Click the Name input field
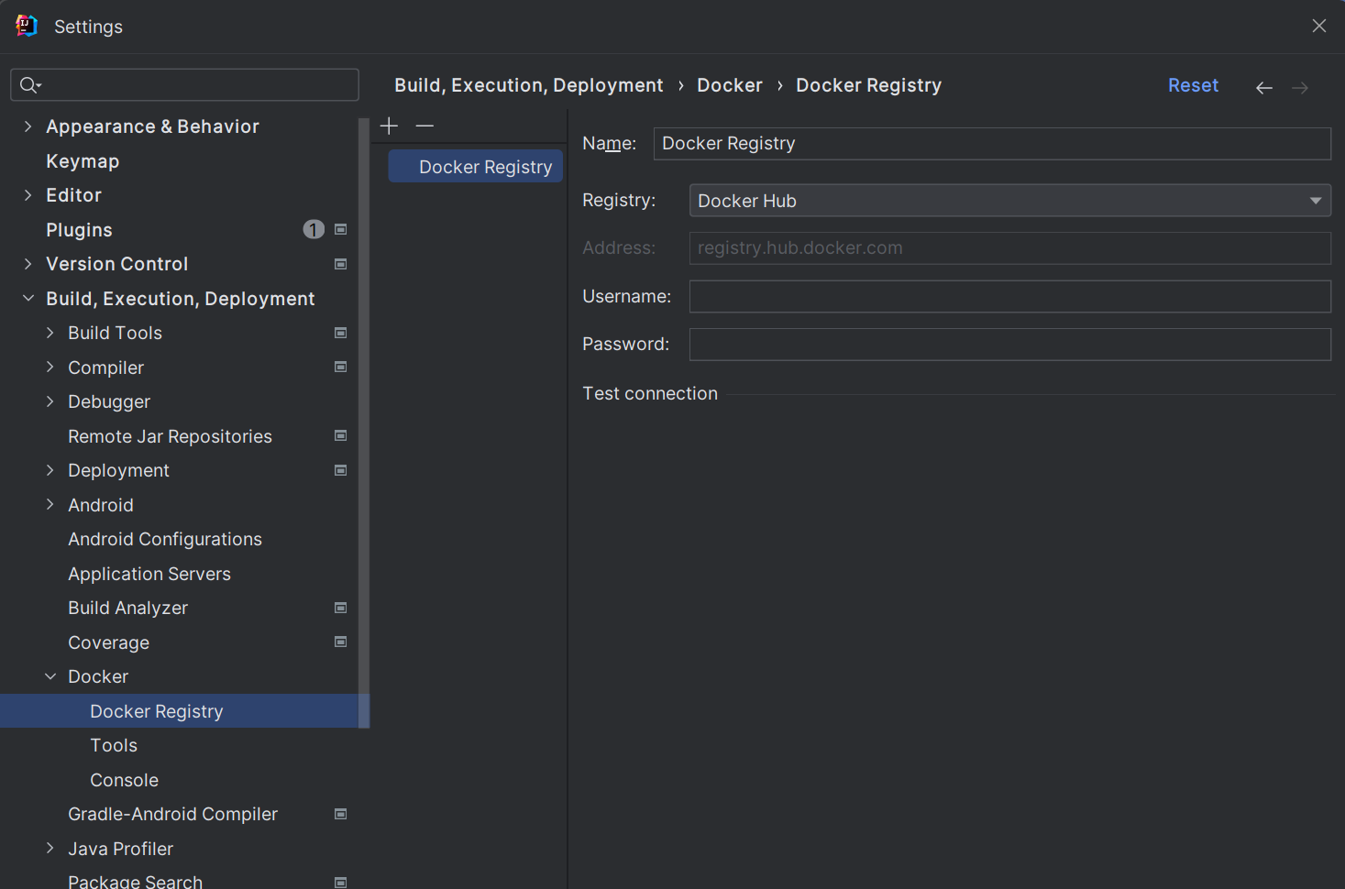 pos(992,144)
